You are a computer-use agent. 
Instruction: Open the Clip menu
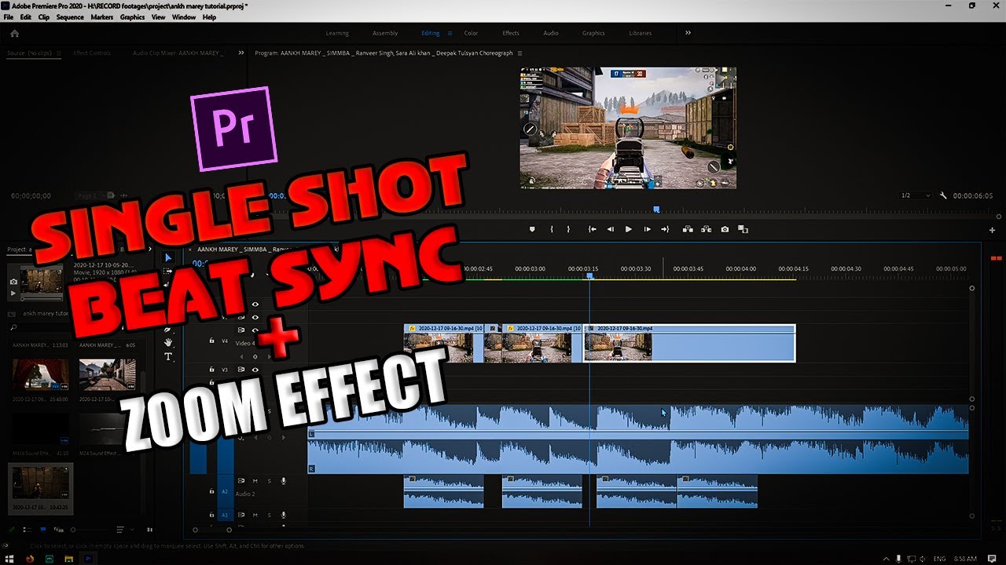(x=44, y=16)
